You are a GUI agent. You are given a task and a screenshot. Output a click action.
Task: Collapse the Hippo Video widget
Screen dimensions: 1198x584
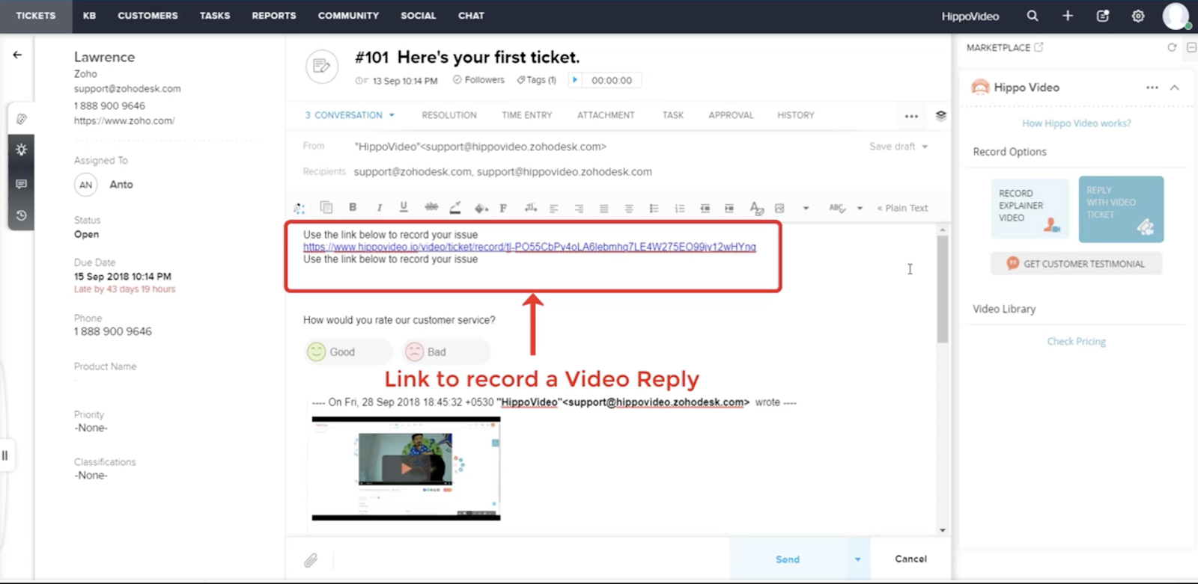click(1175, 87)
